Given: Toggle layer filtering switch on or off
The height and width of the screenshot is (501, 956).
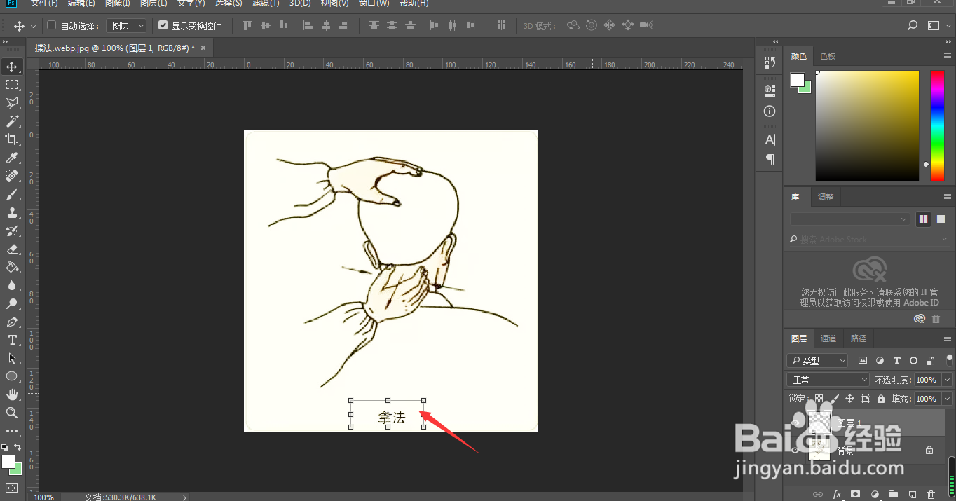Looking at the screenshot, I should coord(950,359).
